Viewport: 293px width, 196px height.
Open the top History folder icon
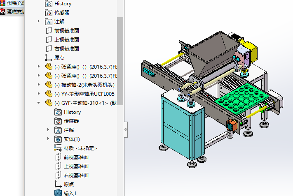[x=49, y=4]
